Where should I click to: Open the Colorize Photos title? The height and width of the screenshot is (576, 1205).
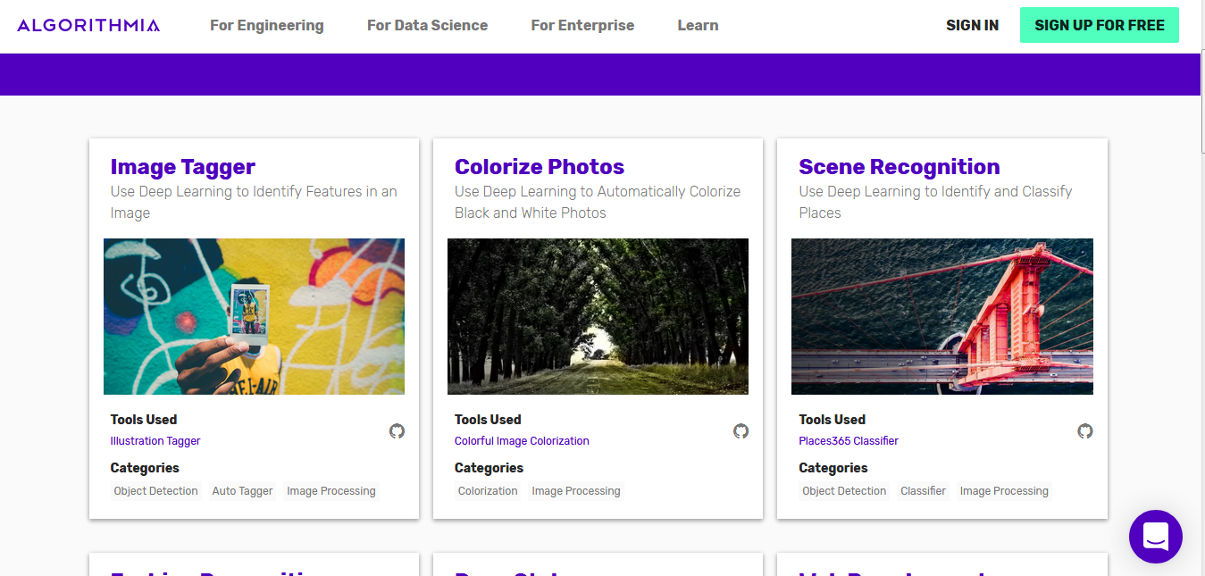540,167
